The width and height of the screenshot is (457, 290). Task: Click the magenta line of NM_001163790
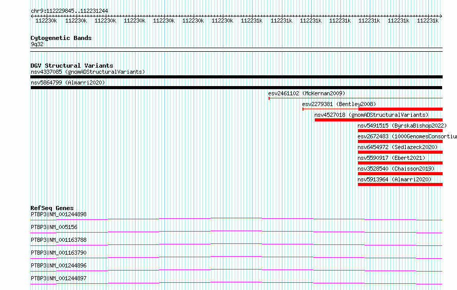click(x=236, y=257)
